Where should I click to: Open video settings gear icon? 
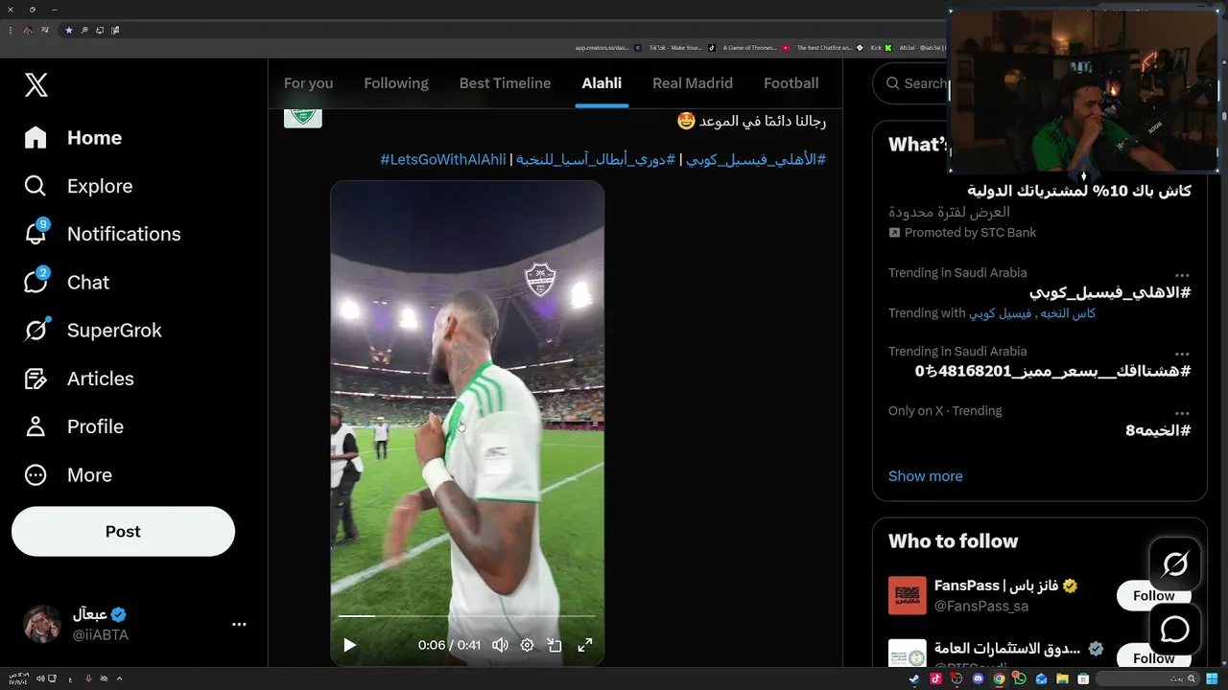(527, 645)
